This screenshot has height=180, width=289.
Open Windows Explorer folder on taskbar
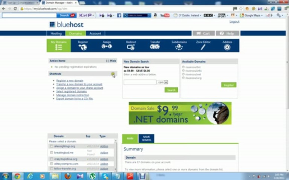pos(55,176)
